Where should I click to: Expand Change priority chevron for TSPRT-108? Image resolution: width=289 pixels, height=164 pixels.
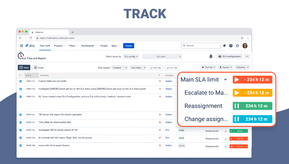pos(226,147)
